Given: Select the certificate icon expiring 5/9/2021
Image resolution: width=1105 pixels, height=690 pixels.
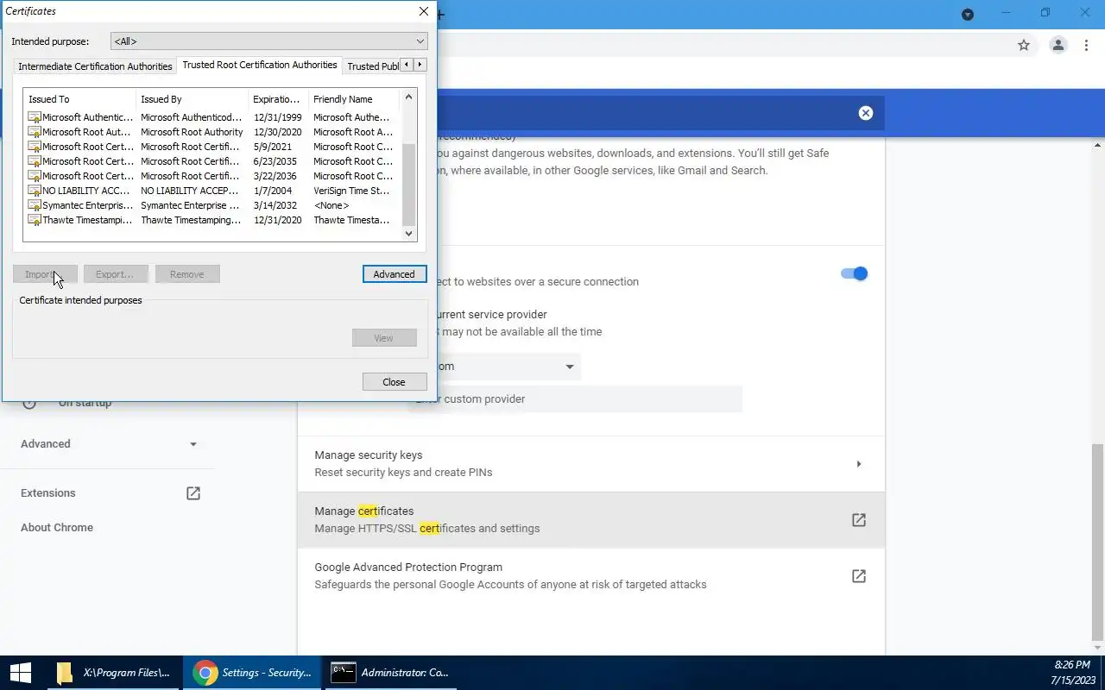Looking at the screenshot, I should pos(35,147).
